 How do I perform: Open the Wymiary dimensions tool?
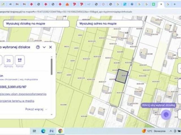point(8,60)
